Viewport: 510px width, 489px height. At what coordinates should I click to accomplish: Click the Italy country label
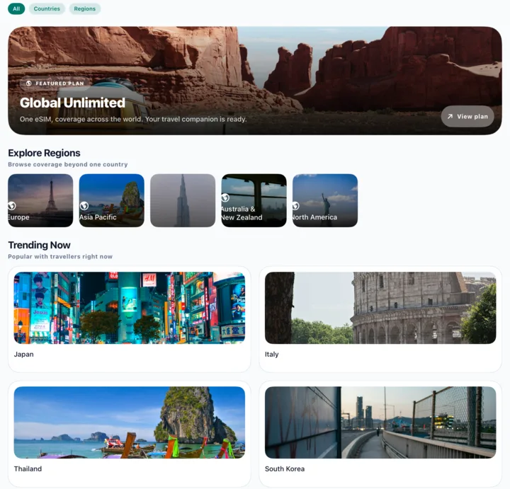[x=271, y=354]
